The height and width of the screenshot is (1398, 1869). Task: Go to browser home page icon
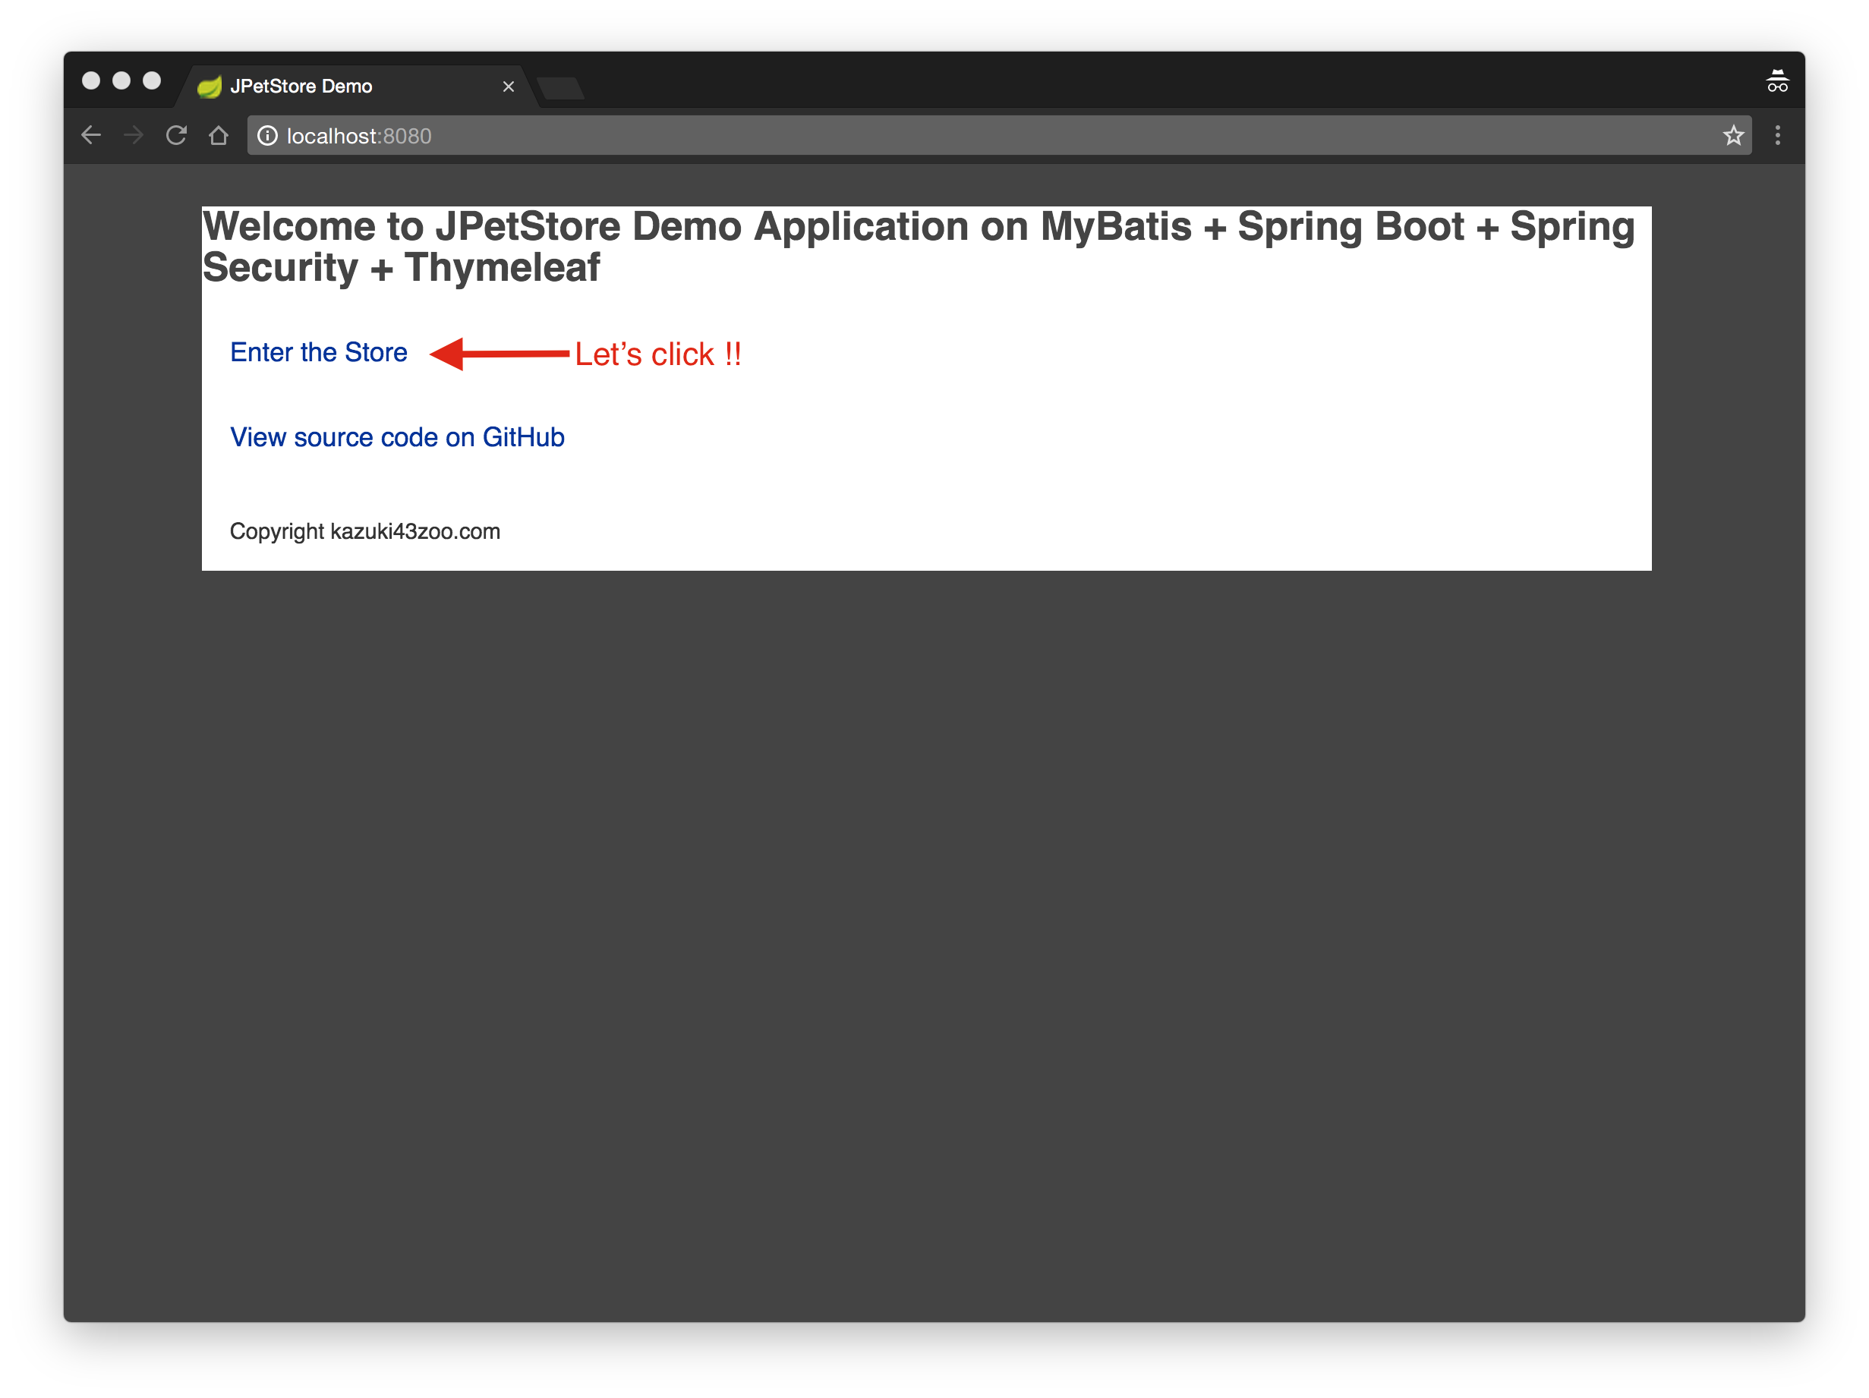tap(219, 135)
